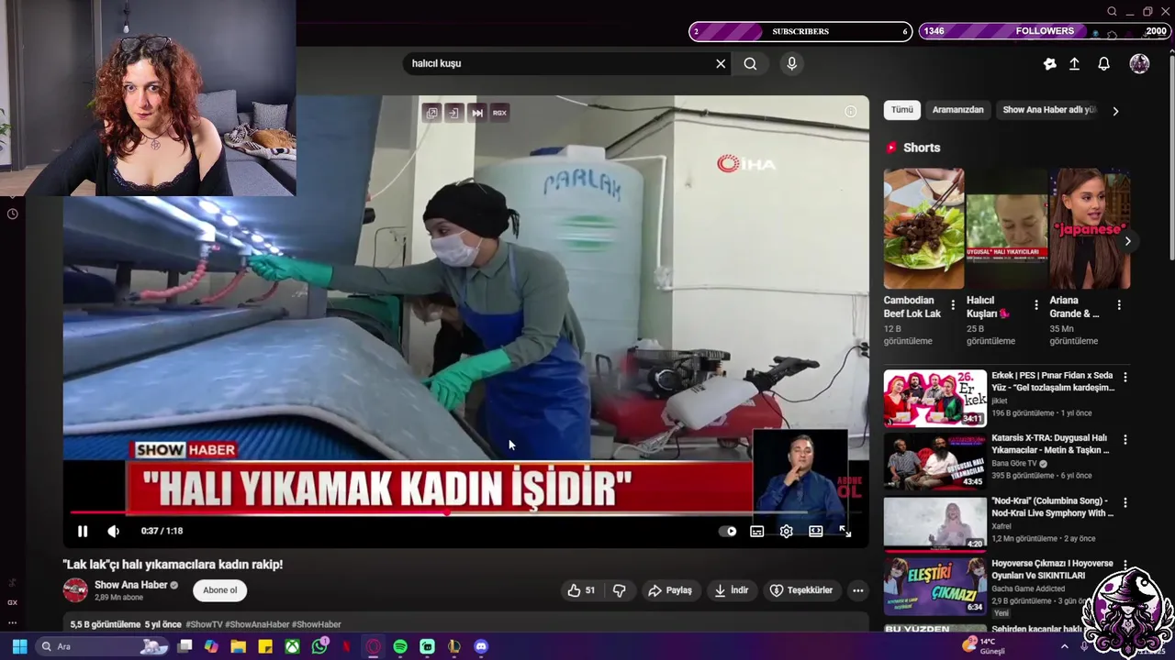Click the upload arrow icon in header
The width and height of the screenshot is (1175, 660).
[1074, 63]
